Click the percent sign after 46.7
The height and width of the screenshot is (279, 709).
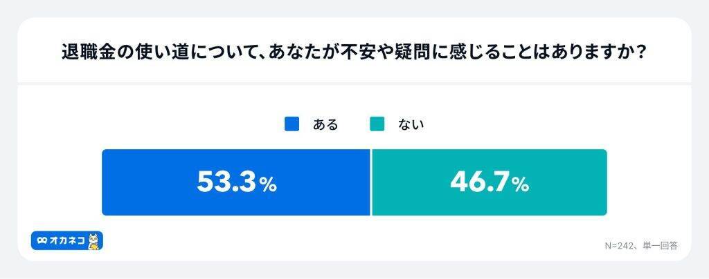[521, 184]
